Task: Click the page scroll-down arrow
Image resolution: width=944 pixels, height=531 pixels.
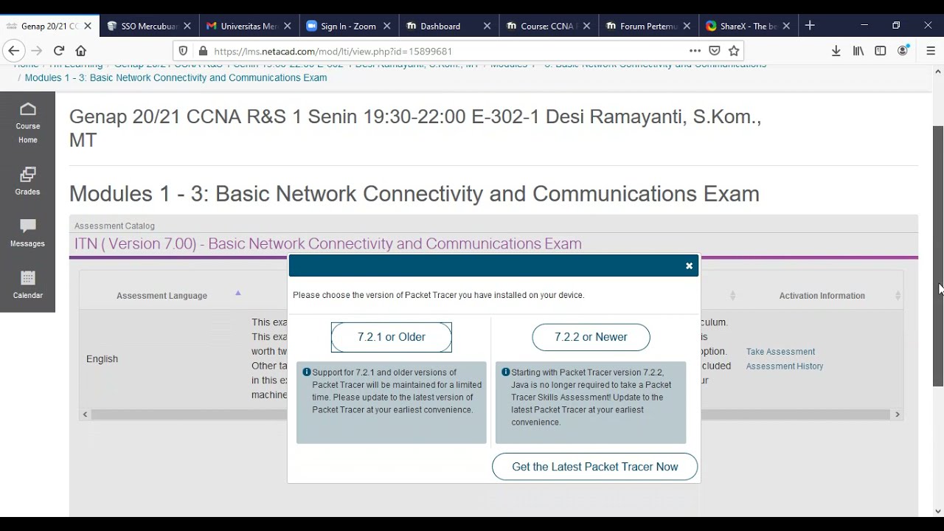Action: tap(938, 511)
